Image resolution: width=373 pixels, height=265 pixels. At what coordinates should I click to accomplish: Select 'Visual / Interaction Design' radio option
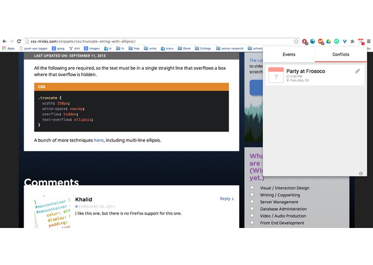[252, 188]
